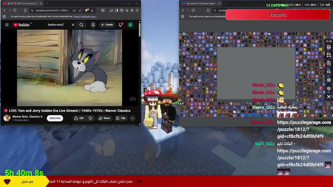The height and width of the screenshot is (187, 333).
Task: Bookmark the YouTube page
Action: (25, 10)
